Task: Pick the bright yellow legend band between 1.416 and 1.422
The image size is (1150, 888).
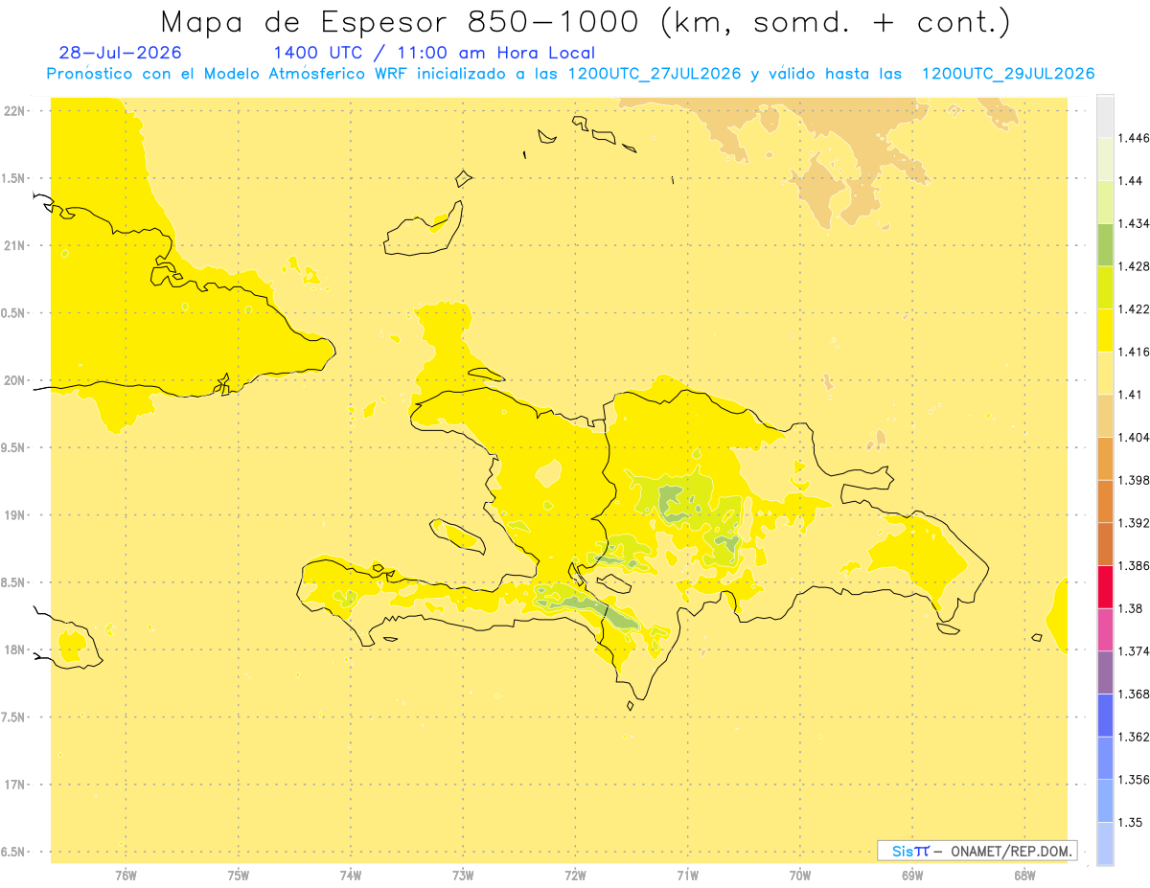Action: click(x=1105, y=330)
